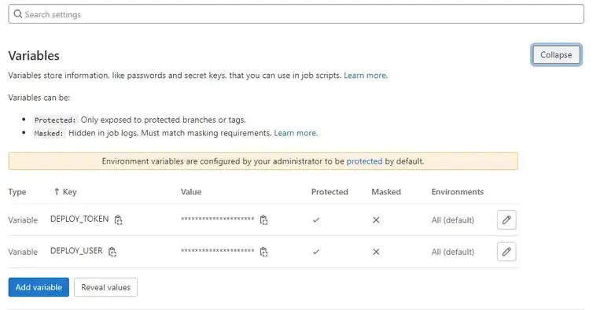The width and height of the screenshot is (604, 310).
Task: Click the masked value of DEPLOY_USER
Action: [218, 251]
